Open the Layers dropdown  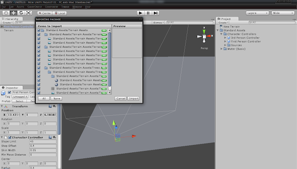[258, 13]
